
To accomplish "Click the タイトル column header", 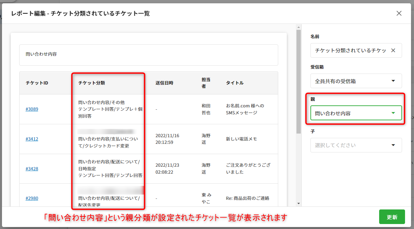I will (235, 83).
